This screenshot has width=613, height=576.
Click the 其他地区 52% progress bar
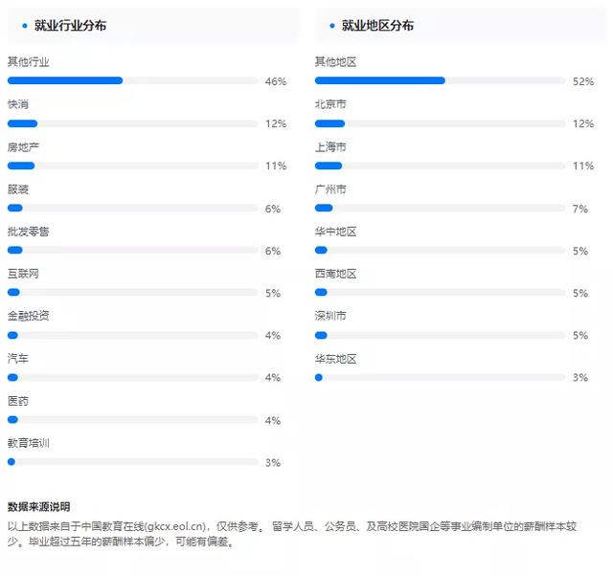[x=441, y=80]
